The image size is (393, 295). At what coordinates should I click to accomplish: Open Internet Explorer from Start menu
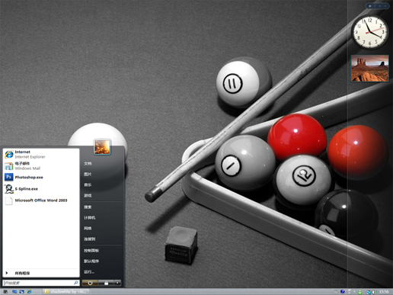pyautogui.click(x=41, y=154)
